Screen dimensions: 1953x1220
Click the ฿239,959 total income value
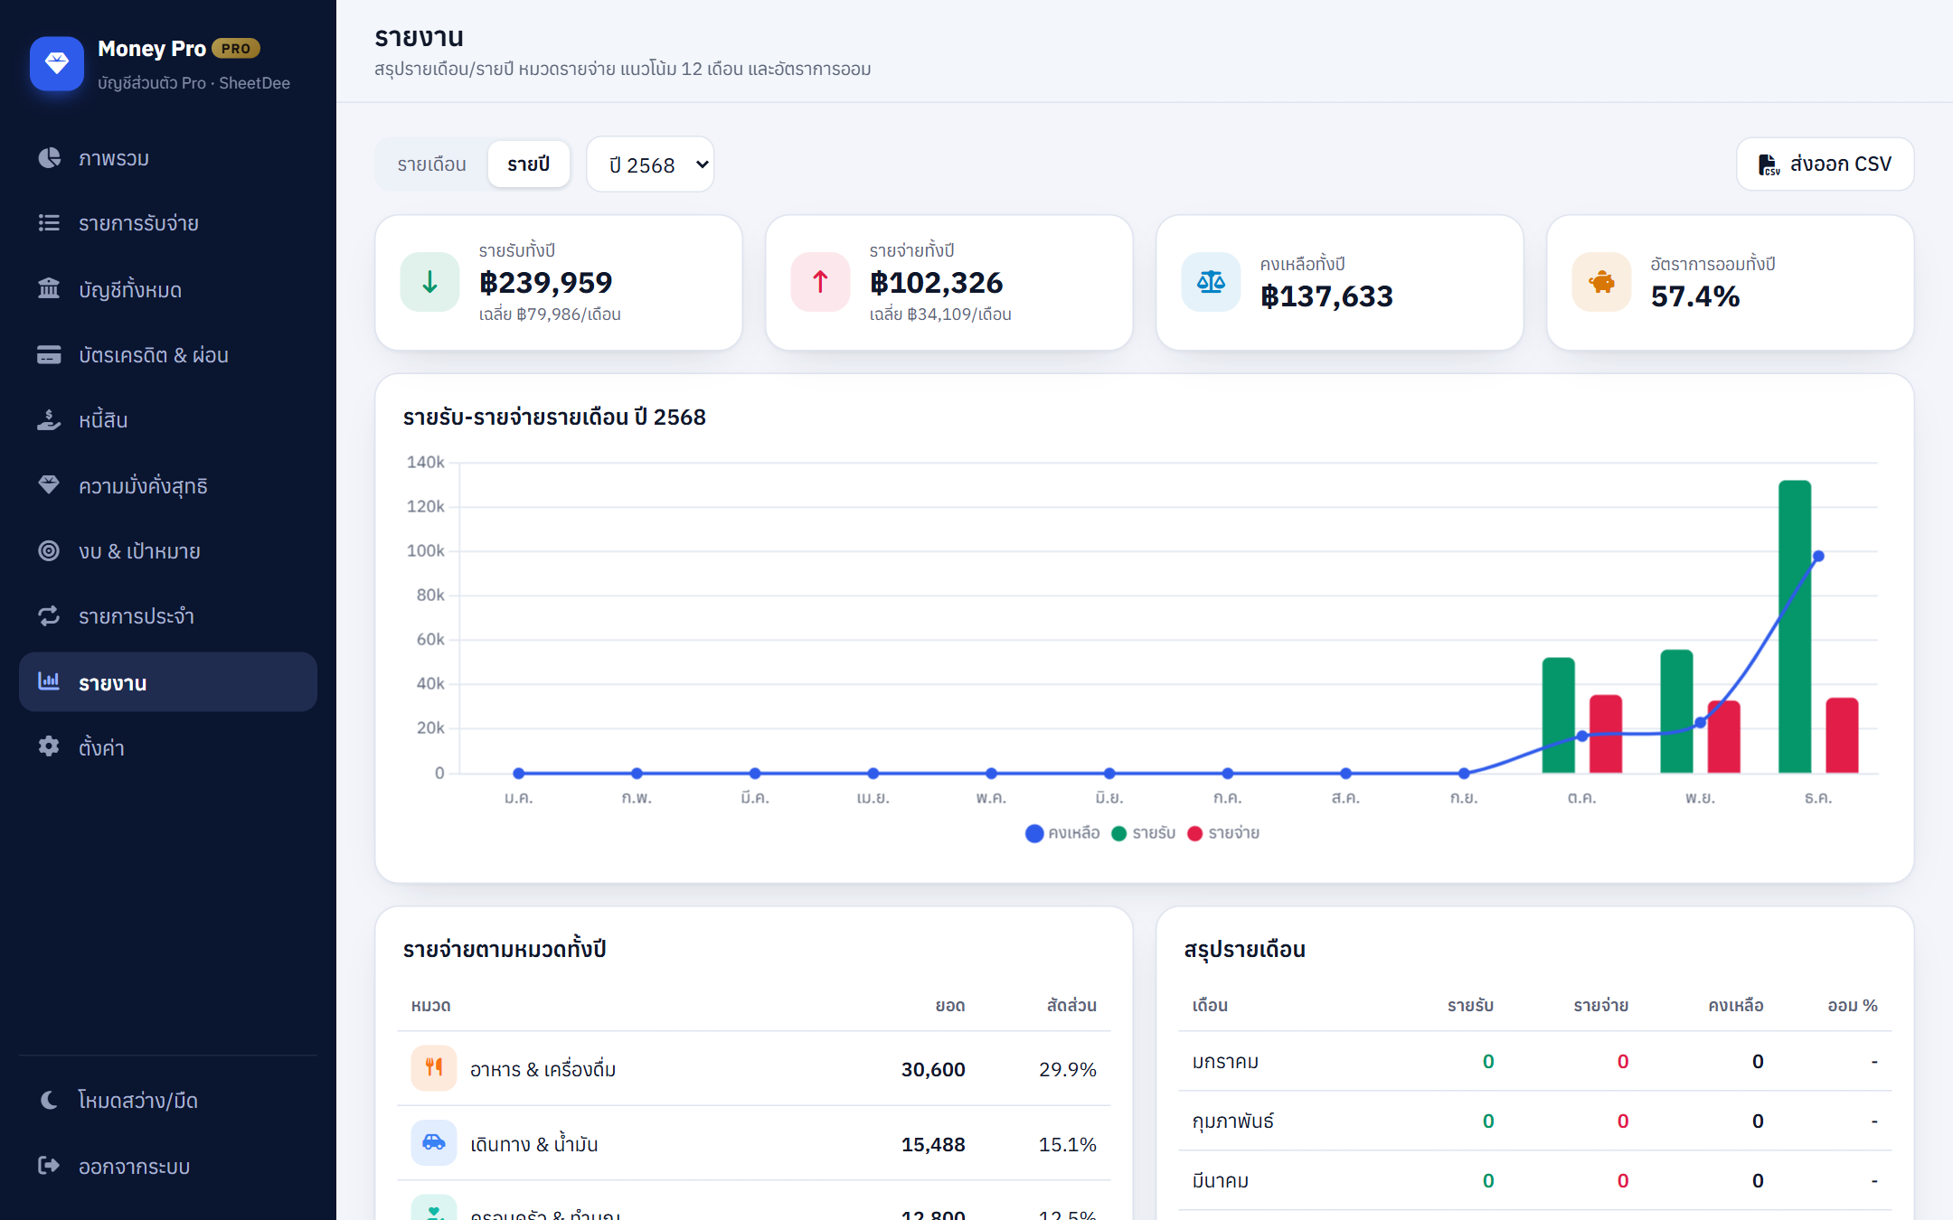(546, 283)
